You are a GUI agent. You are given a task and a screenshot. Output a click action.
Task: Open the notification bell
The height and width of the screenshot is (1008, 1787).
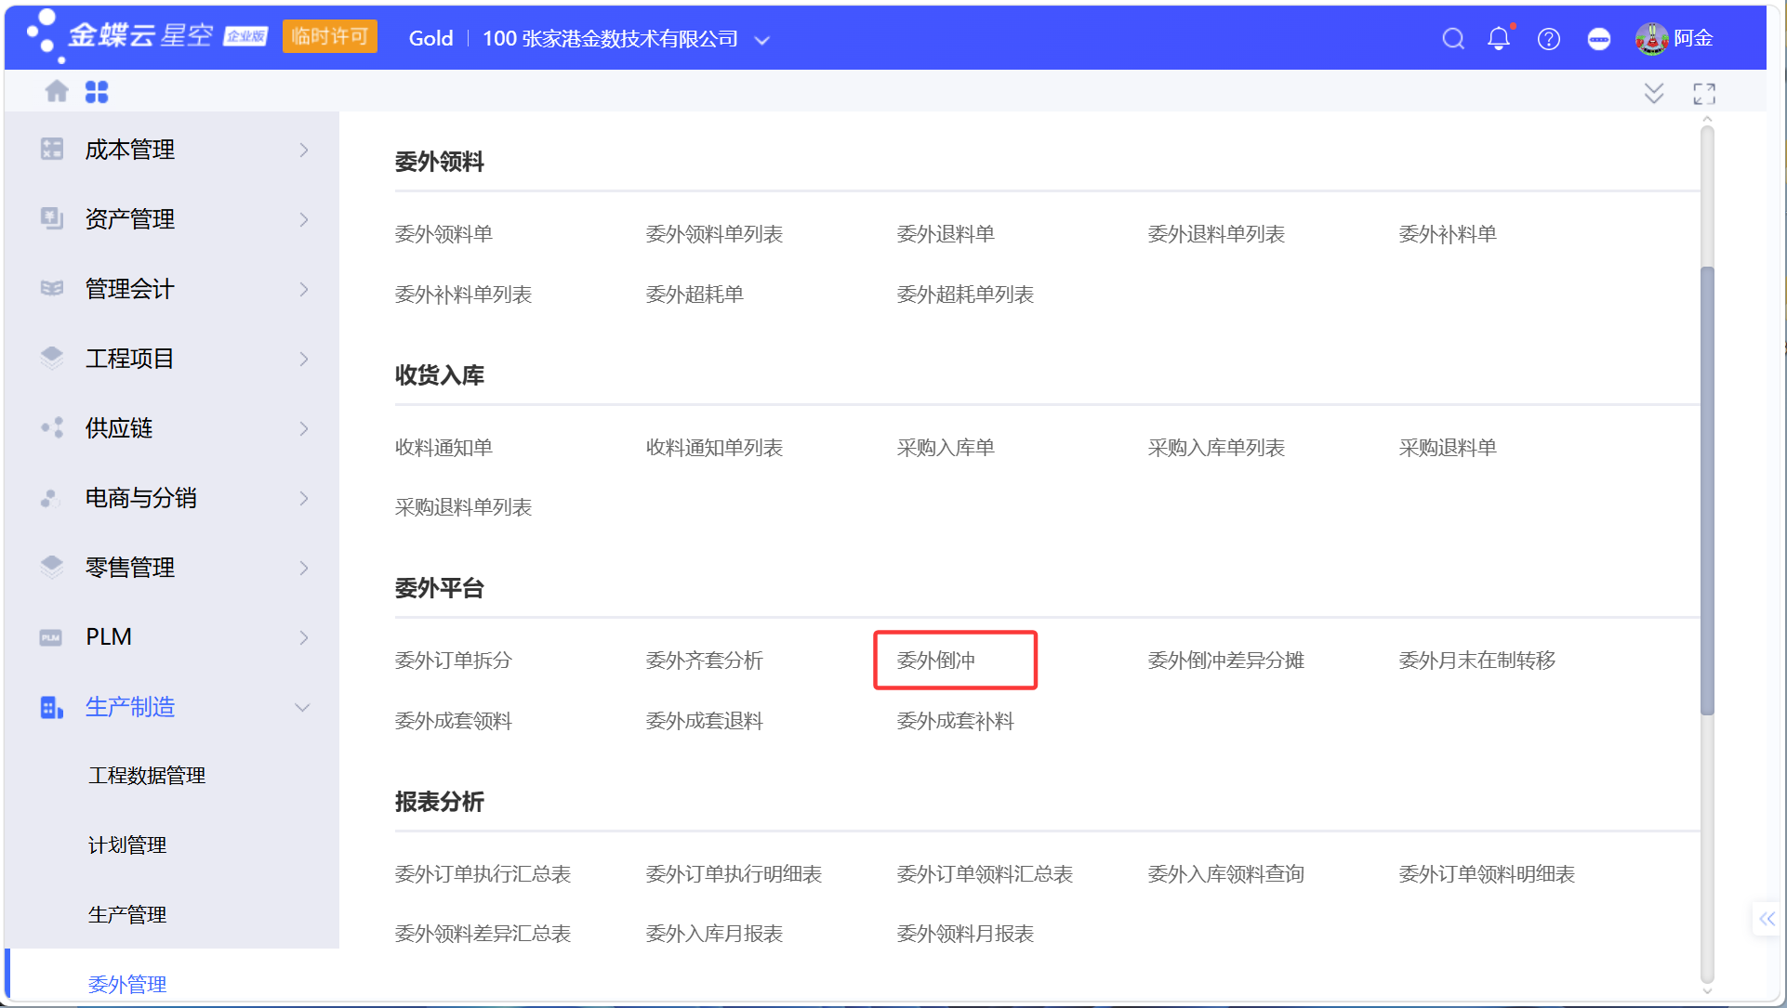pyautogui.click(x=1499, y=38)
